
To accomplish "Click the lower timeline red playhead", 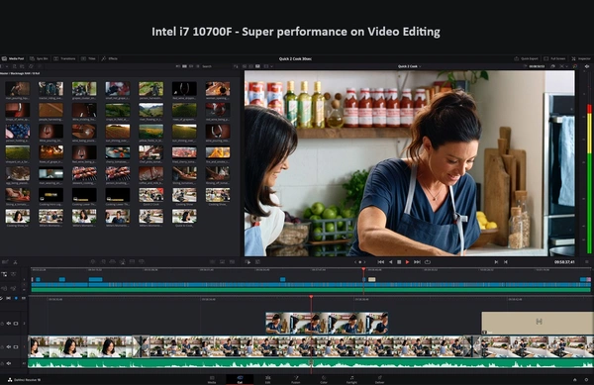I will pos(311,298).
